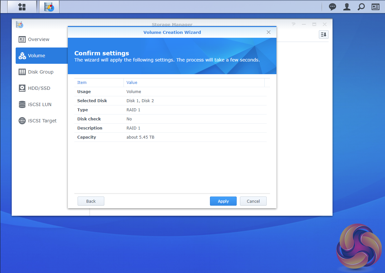The height and width of the screenshot is (273, 385).
Task: Minimize the Storage Manager window
Action: click(x=304, y=24)
